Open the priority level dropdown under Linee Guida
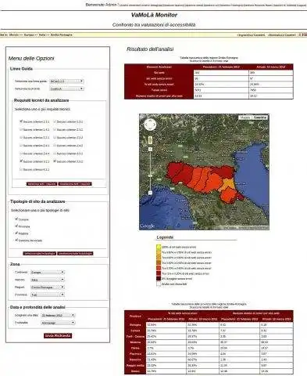Viewport: 307px width, 376px height. [x=66, y=89]
